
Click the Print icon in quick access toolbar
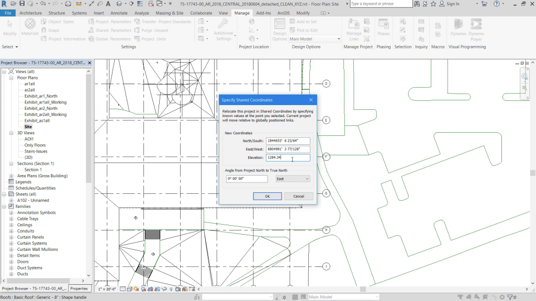click(68, 4)
